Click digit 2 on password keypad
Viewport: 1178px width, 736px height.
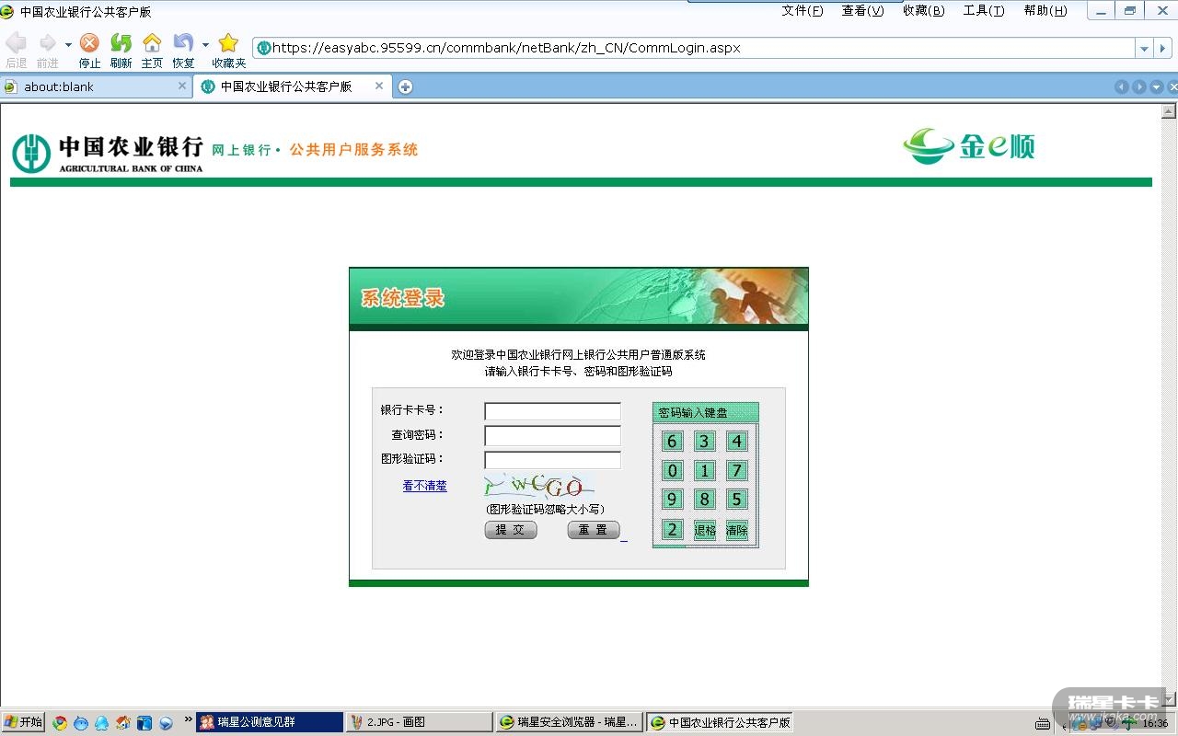point(673,530)
